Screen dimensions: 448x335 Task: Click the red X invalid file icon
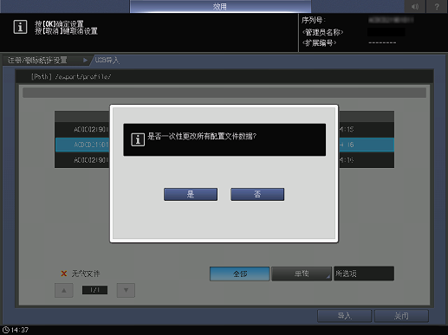tap(64, 274)
